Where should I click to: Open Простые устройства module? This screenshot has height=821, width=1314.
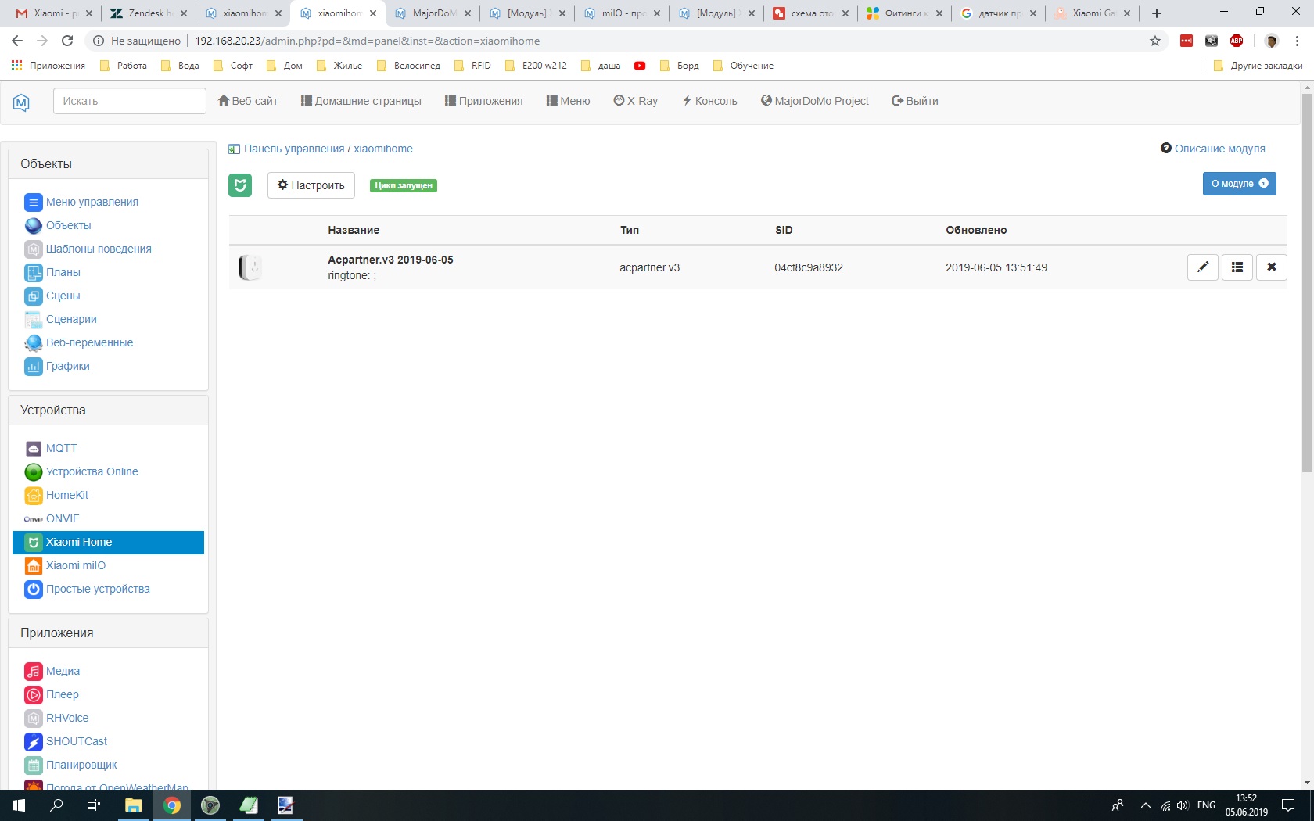[x=98, y=589]
